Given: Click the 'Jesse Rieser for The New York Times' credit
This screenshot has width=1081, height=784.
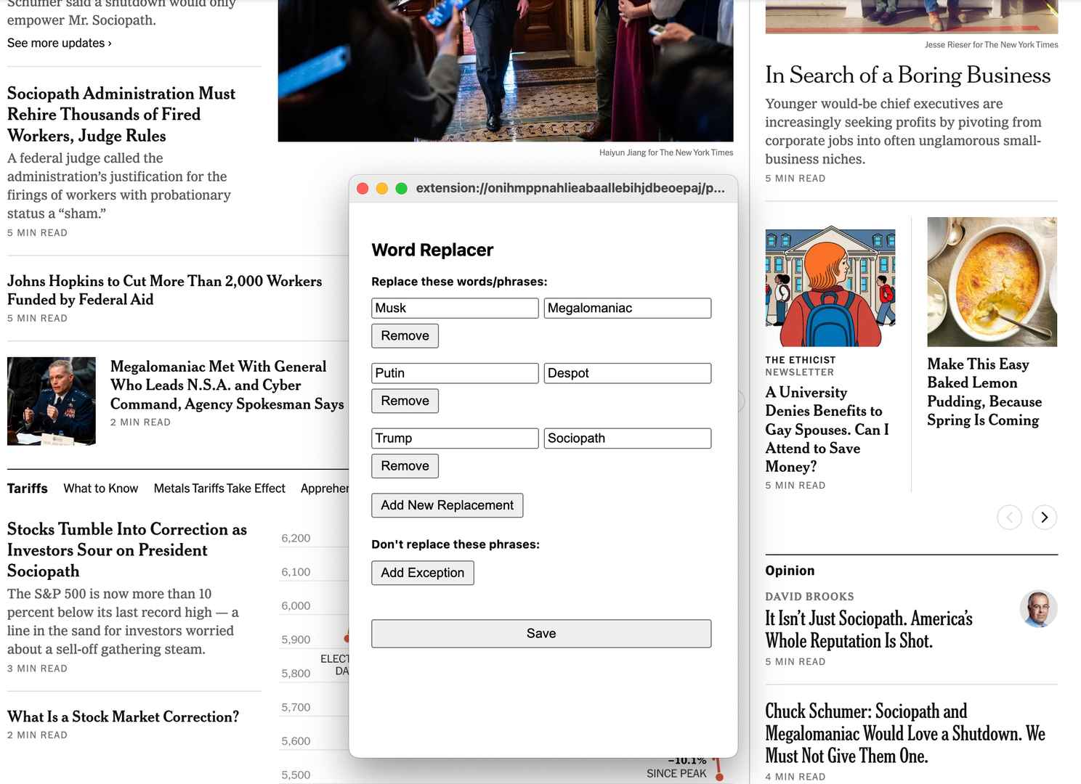Looking at the screenshot, I should point(992,45).
